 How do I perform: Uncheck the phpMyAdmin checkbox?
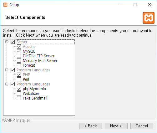[x=19, y=89]
